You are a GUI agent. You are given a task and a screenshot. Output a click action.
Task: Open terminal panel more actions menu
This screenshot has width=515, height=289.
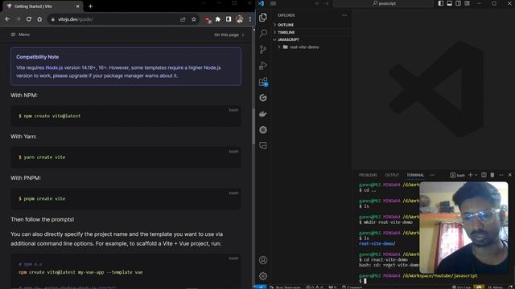501,175
